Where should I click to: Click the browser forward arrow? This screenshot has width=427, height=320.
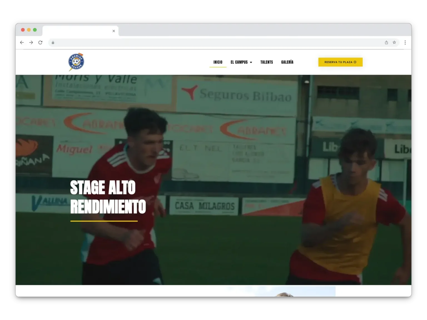point(31,42)
